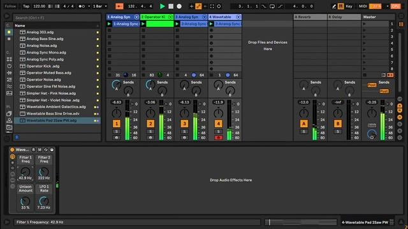This screenshot has height=229, width=408.
Task: Open the 3 Analog Syn track header dropdown
Action: click(x=205, y=17)
